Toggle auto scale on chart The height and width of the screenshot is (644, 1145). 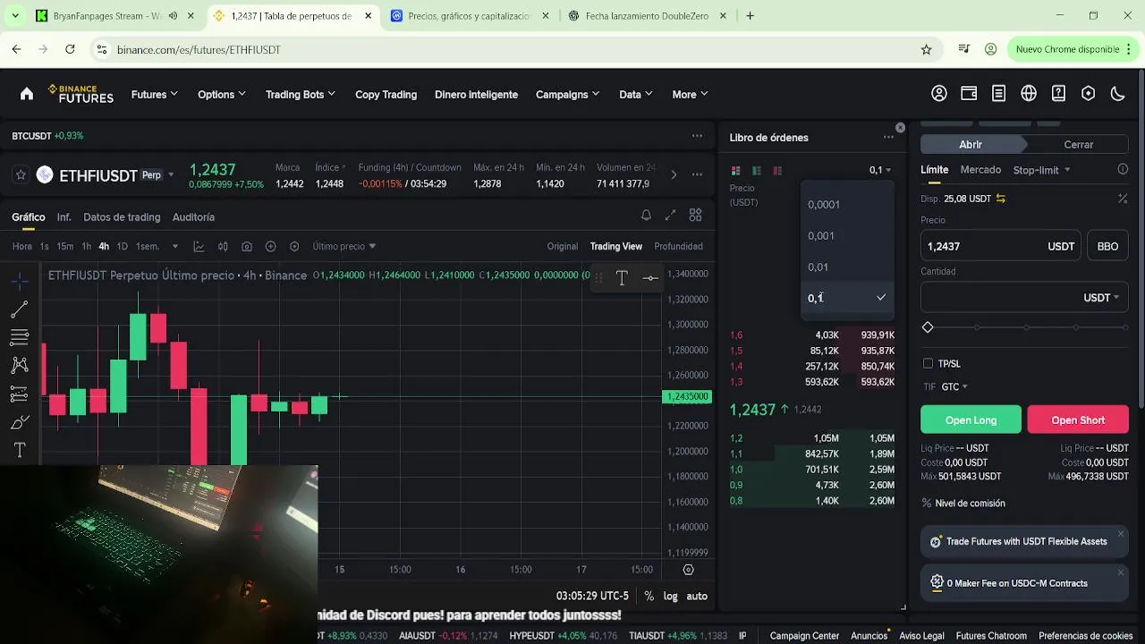coord(697,596)
